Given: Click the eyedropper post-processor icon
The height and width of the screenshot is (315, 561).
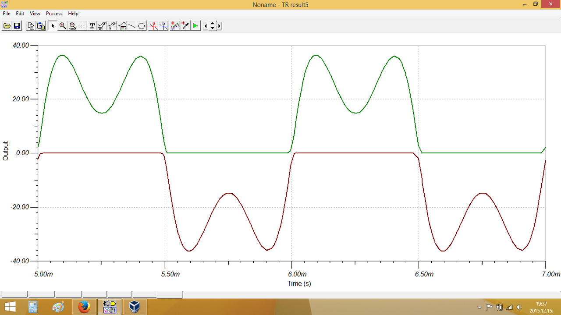Looking at the screenshot, I should 185,26.
